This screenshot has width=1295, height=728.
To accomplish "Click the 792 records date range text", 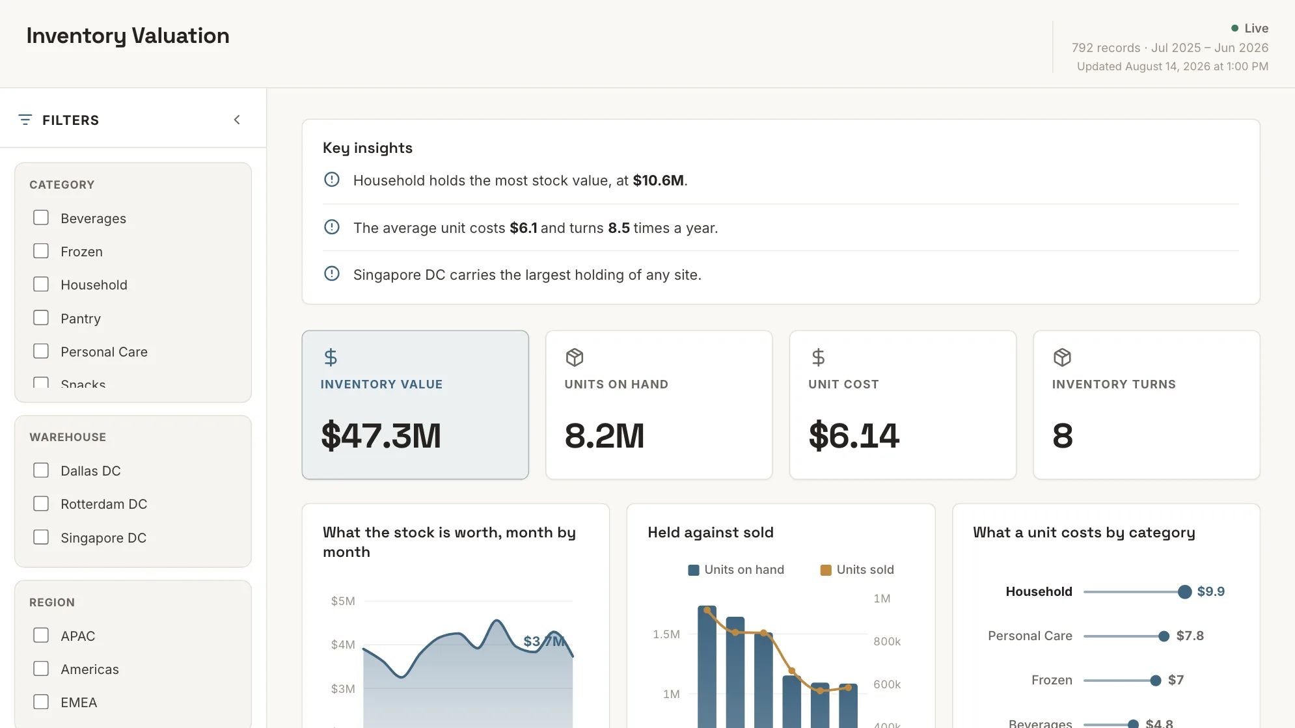I will tap(1170, 47).
